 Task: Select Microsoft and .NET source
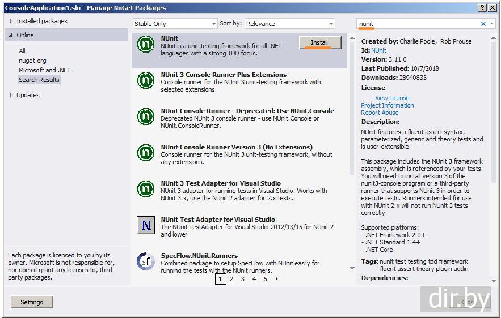click(44, 70)
